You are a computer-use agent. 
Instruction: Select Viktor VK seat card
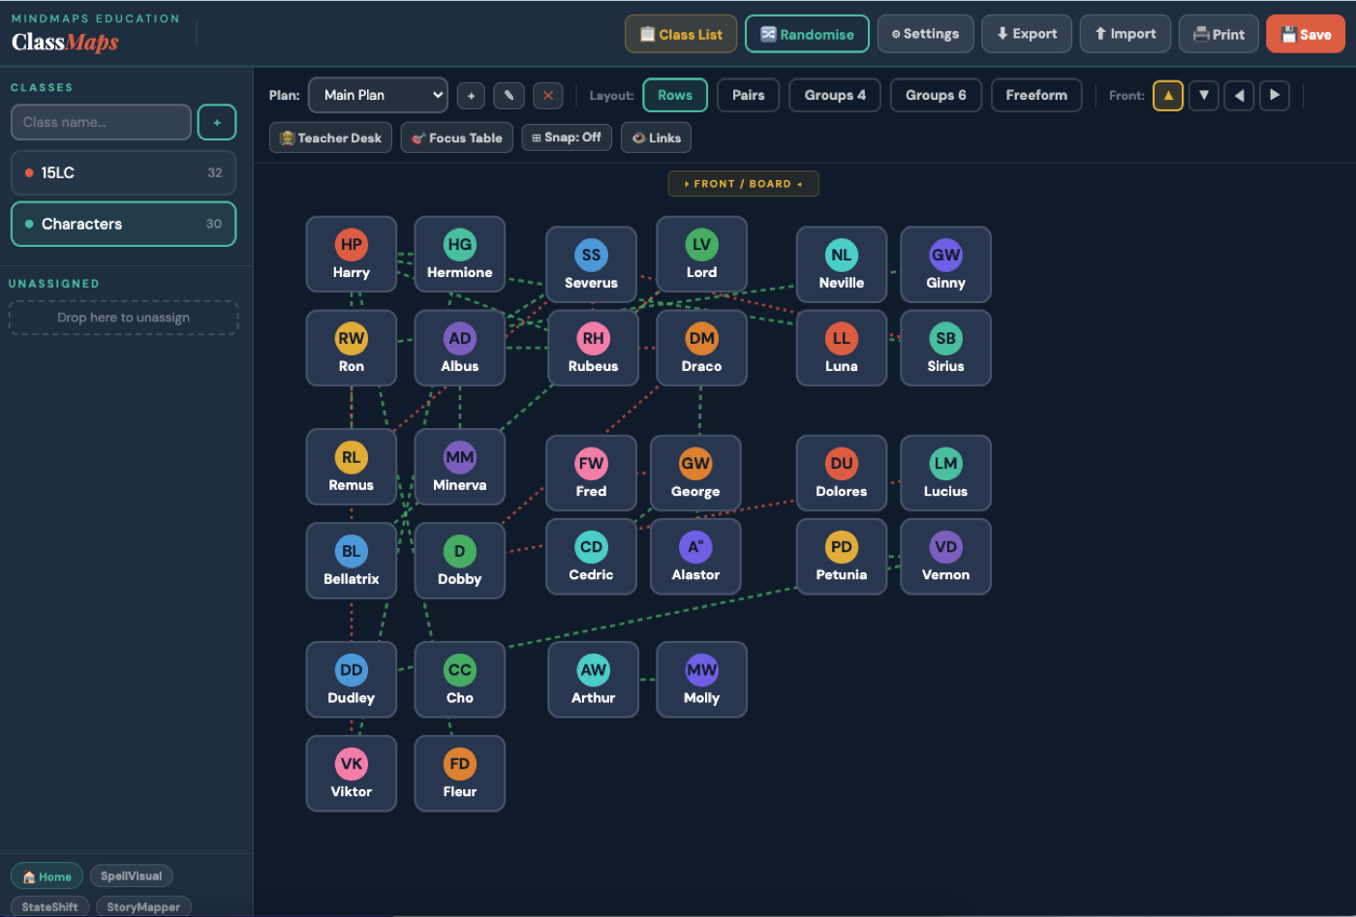(x=351, y=773)
